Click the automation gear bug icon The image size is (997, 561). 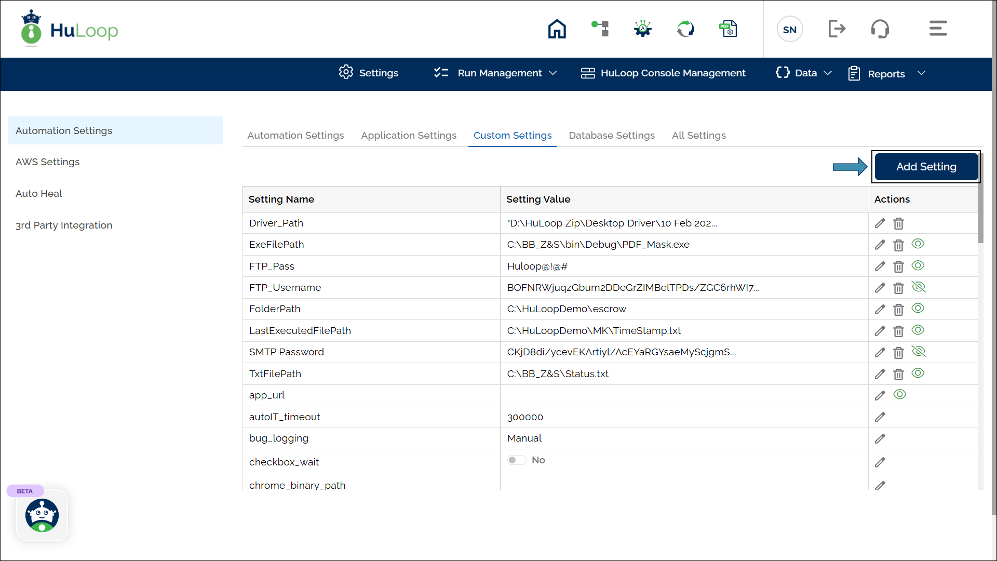click(643, 29)
